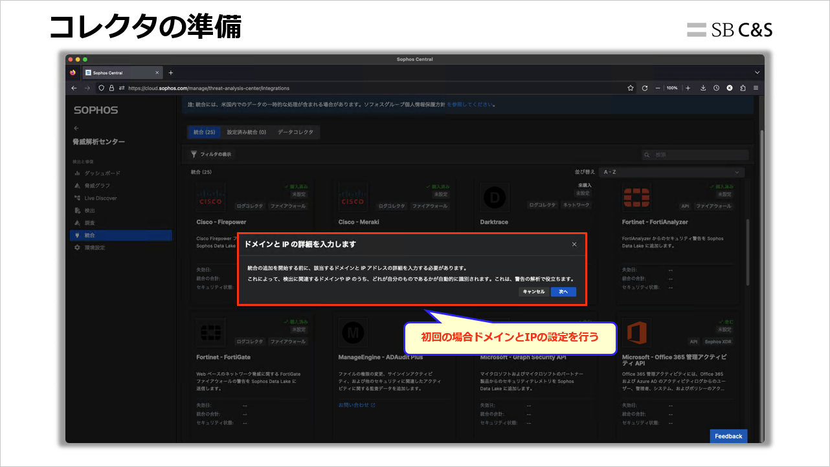Click the Sophos XDR tag on Office 365 card

click(718, 342)
